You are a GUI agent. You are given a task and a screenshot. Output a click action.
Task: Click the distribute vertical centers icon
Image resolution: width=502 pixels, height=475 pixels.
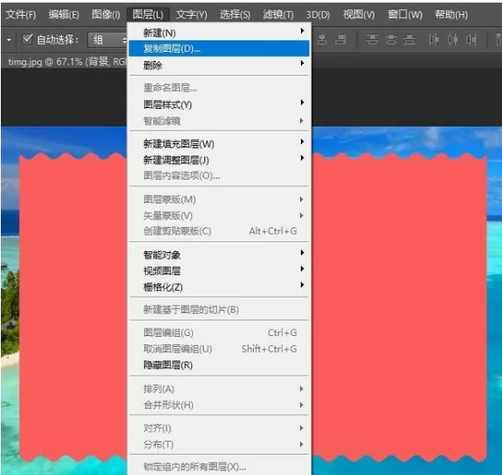pos(391,39)
